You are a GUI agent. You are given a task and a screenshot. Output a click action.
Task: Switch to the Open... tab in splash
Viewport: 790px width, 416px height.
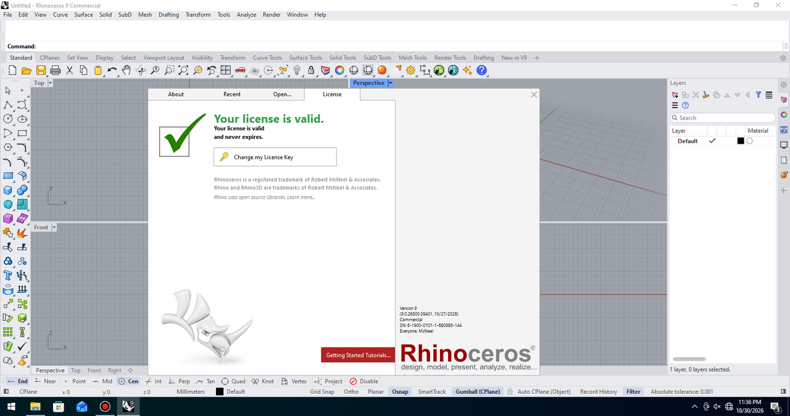point(282,94)
